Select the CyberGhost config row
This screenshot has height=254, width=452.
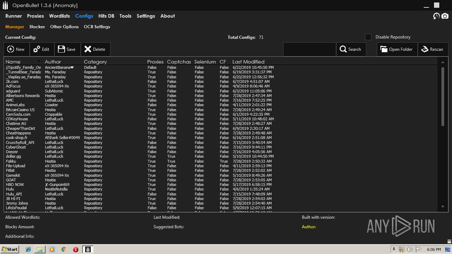tap(221, 147)
